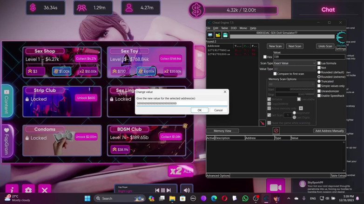
Task: Open Advanced Options panel
Action: (218, 176)
